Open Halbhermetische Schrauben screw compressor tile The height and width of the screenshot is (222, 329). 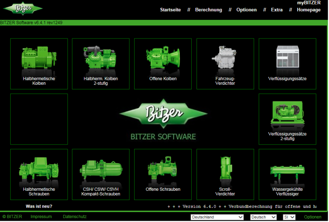(39, 174)
